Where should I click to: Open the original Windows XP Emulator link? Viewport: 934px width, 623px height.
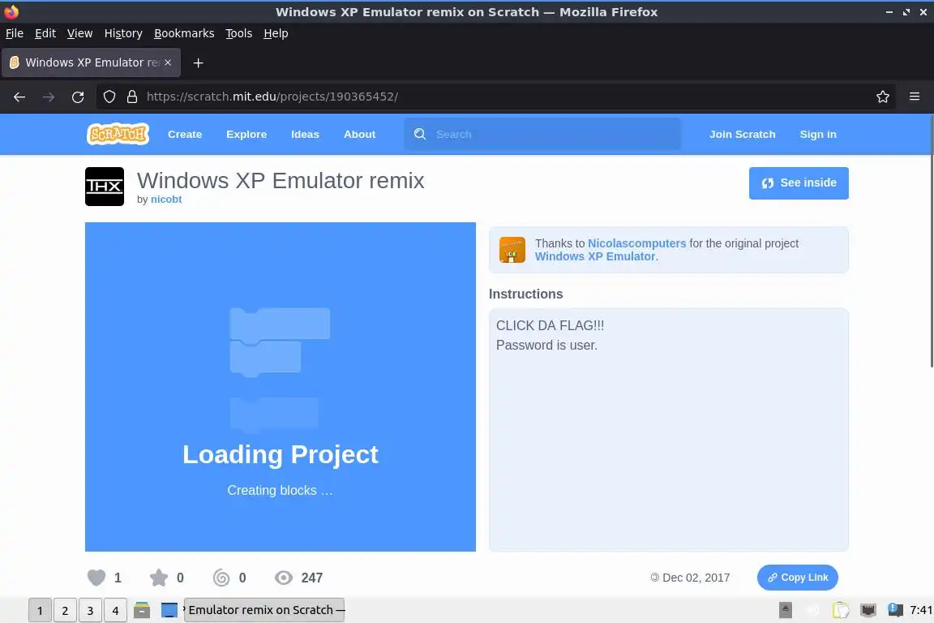595,256
